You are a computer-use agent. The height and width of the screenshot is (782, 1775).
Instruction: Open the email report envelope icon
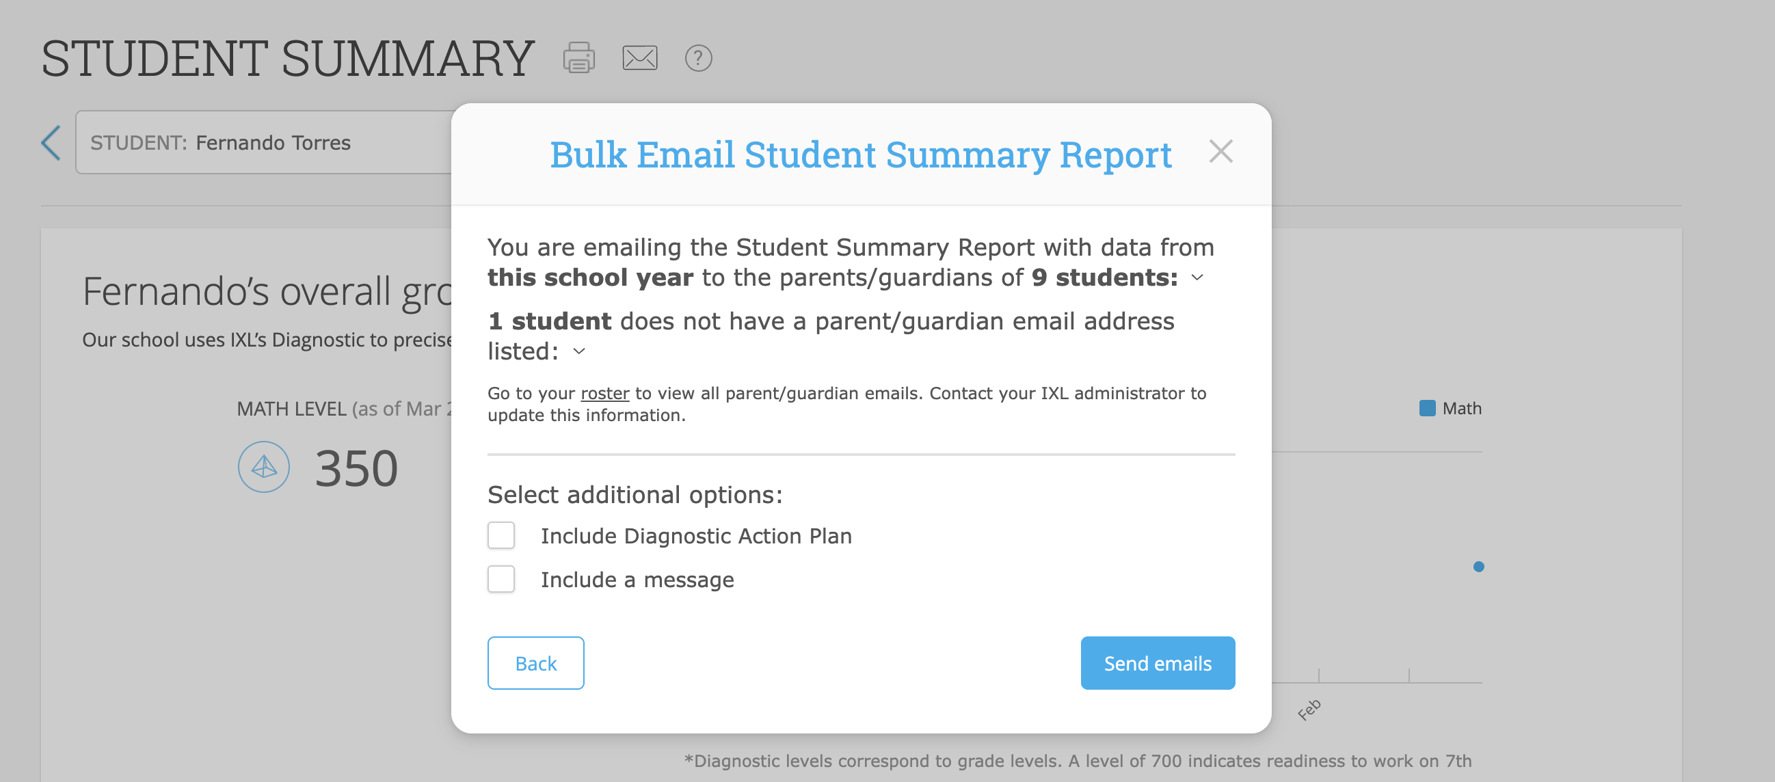pyautogui.click(x=638, y=58)
